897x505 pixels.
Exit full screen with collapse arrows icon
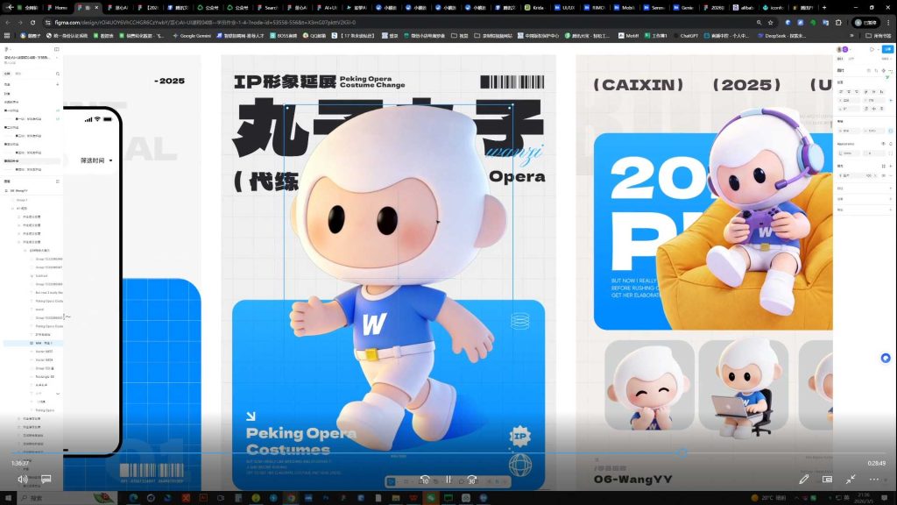(x=851, y=480)
